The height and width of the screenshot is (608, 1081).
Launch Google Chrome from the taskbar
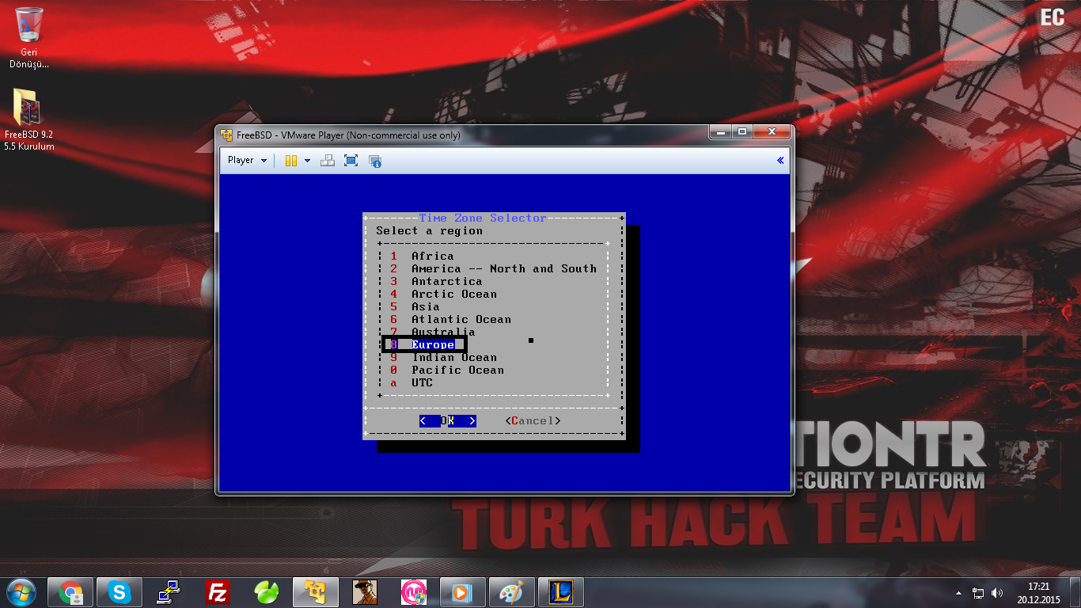tap(70, 592)
